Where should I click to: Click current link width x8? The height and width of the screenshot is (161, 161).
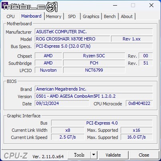pos(68,130)
